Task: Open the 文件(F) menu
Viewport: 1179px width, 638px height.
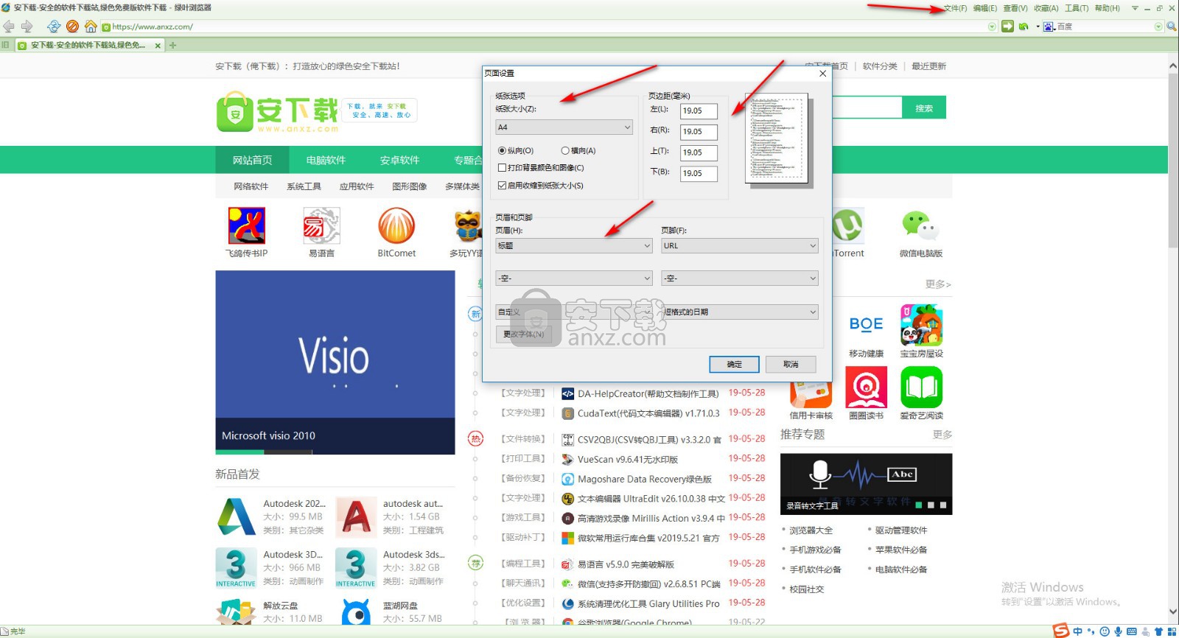Action: (x=956, y=8)
